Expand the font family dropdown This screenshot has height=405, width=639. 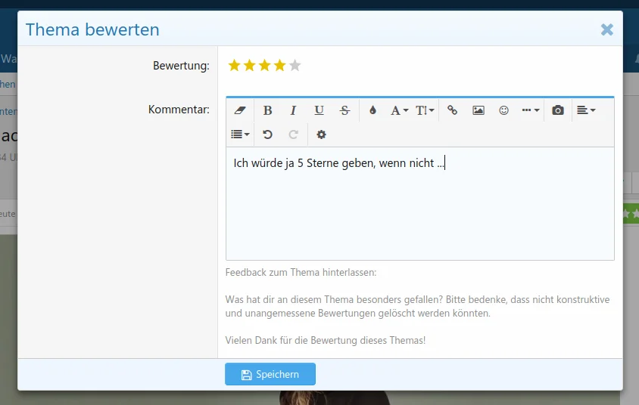tap(399, 110)
